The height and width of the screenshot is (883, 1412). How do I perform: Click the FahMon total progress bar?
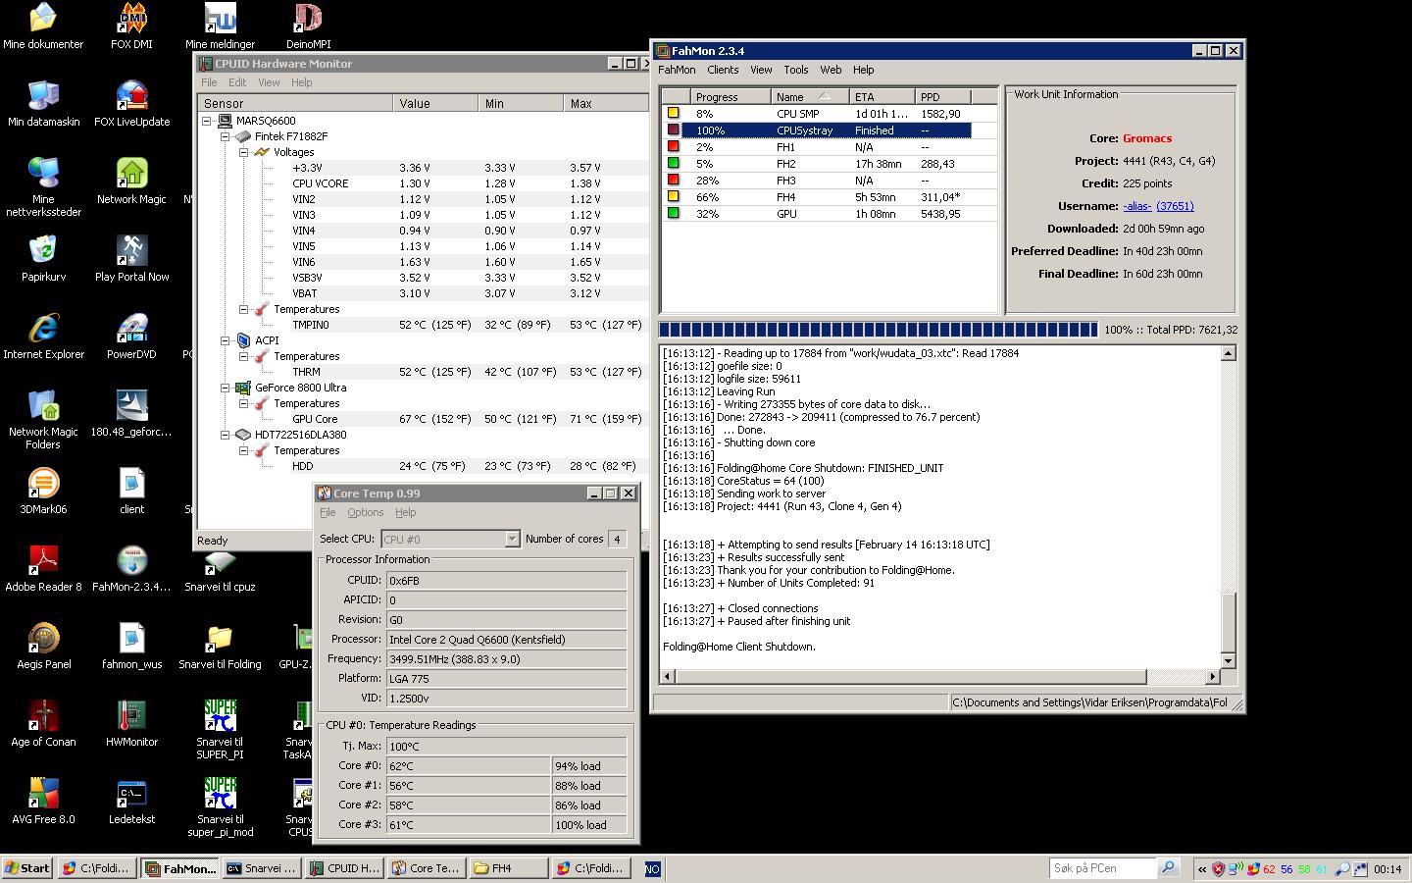tap(879, 330)
